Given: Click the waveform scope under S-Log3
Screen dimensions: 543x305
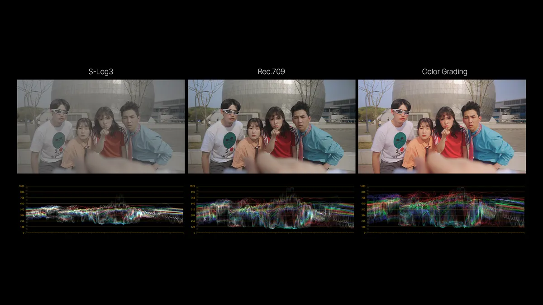Looking at the screenshot, I should click(101, 209).
